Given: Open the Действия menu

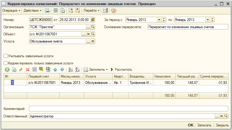Looking at the screenshot, I should 32,10.
